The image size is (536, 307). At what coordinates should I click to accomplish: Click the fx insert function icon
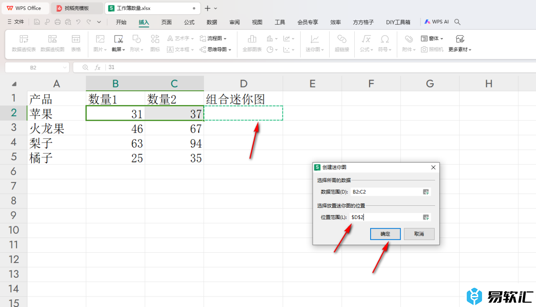(97, 67)
